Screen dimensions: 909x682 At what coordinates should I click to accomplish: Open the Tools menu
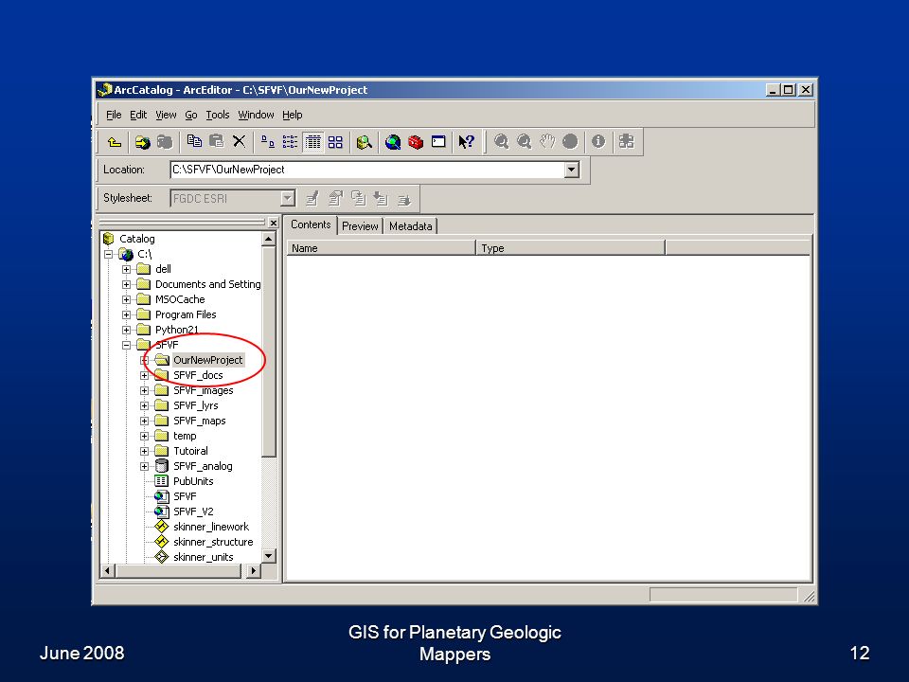(x=218, y=115)
